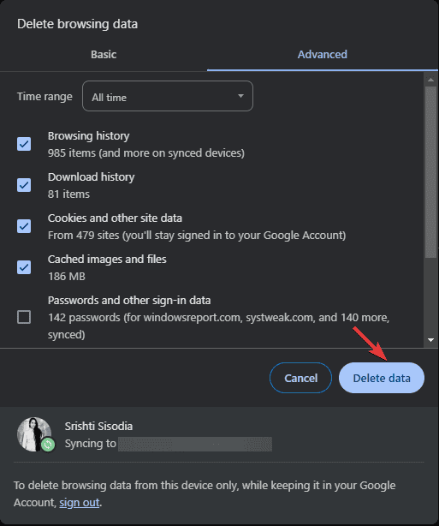439x526 pixels.
Task: Click the Cancel button
Action: coord(300,378)
